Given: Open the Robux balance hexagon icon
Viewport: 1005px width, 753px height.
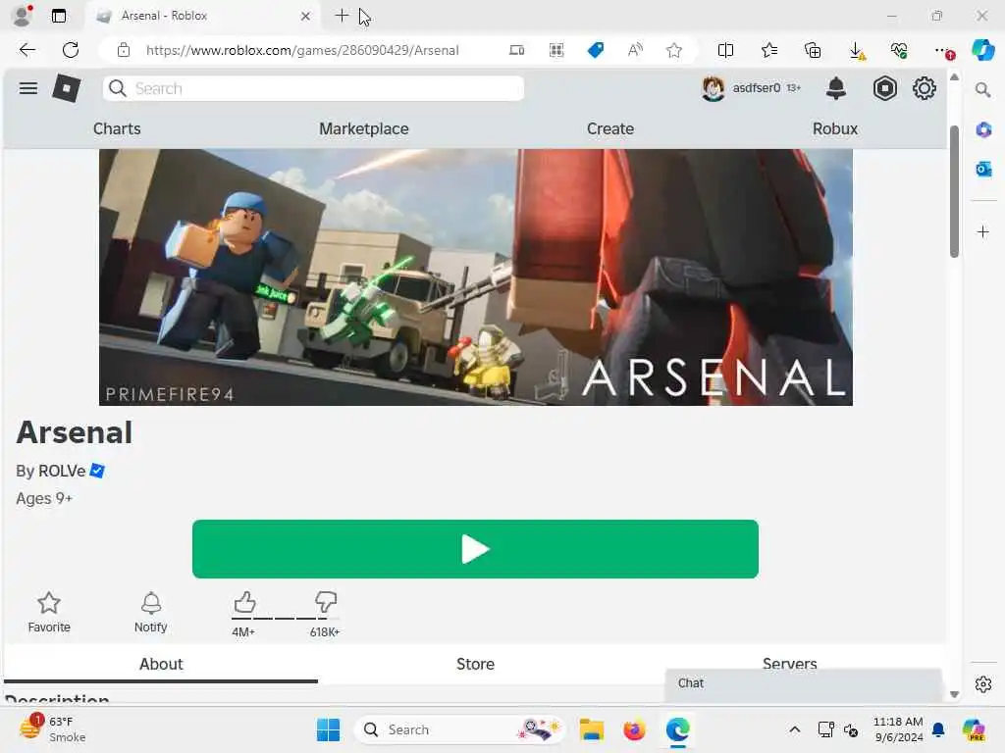Looking at the screenshot, I should (x=884, y=88).
